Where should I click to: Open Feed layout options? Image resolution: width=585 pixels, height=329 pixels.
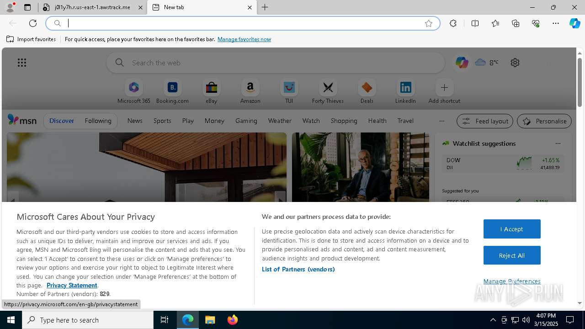pyautogui.click(x=485, y=121)
